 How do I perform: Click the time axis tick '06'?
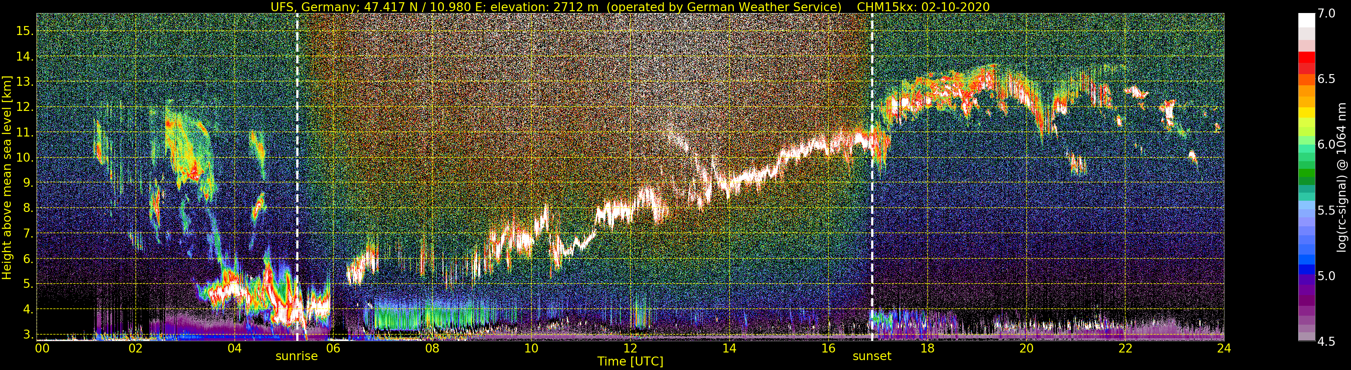coord(333,348)
